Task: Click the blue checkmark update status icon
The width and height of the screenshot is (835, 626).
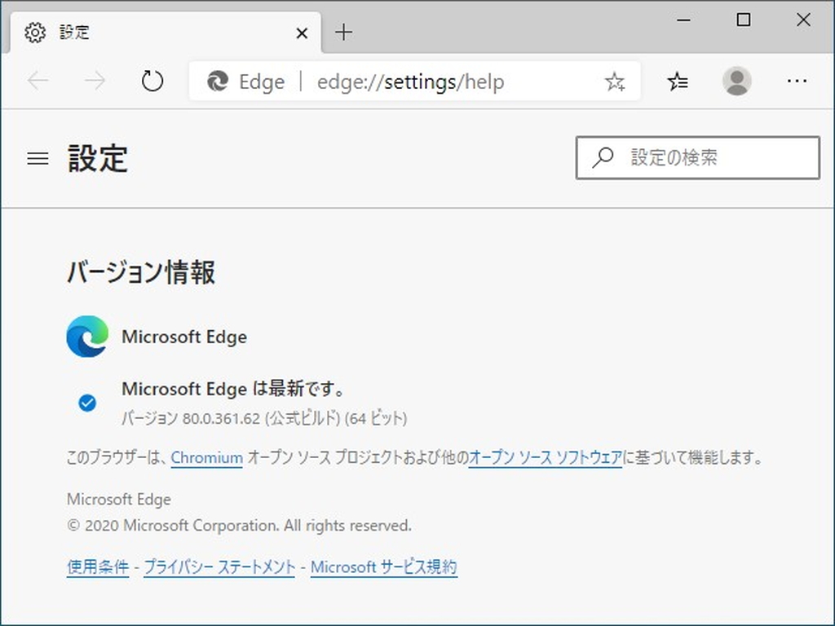Action: coord(87,403)
